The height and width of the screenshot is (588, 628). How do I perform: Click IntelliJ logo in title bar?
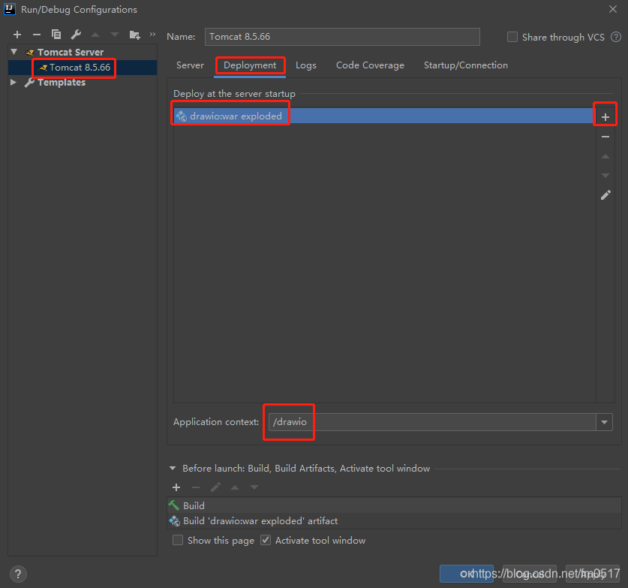click(10, 9)
